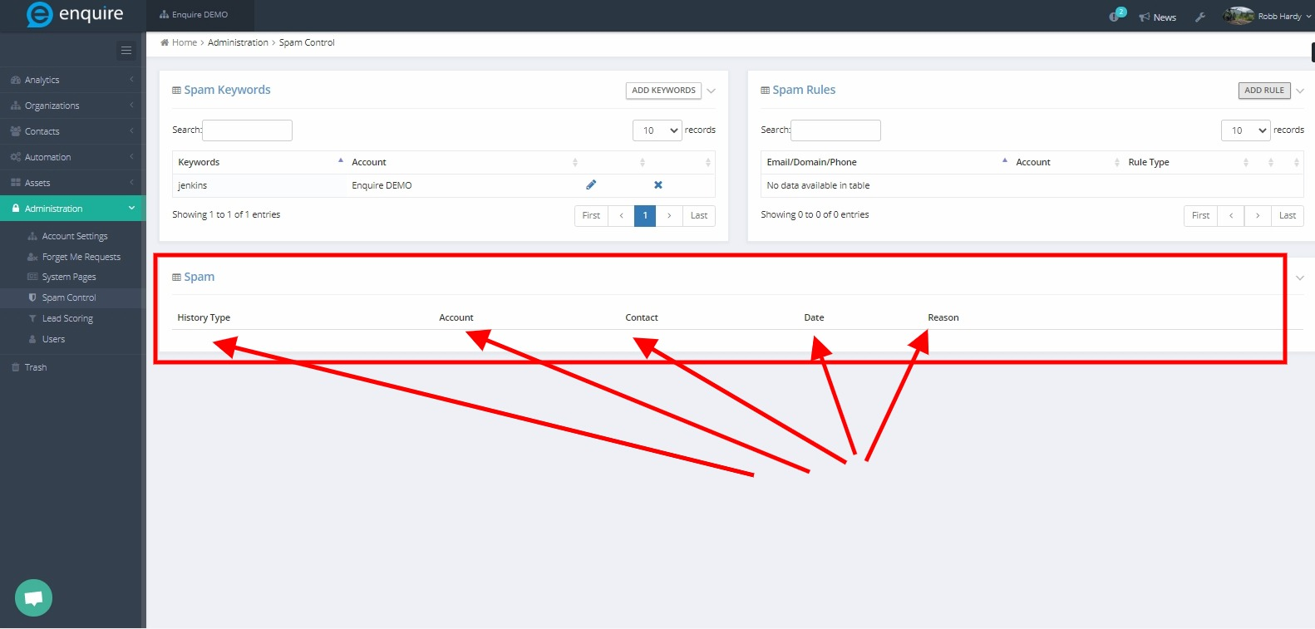The width and height of the screenshot is (1315, 629).
Task: Collapse the Spam Rules panel chevron
Action: [1300, 91]
